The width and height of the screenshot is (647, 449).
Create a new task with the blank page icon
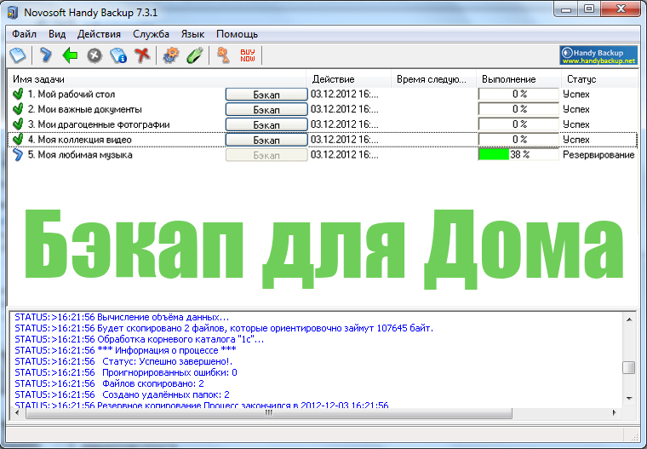(x=18, y=55)
